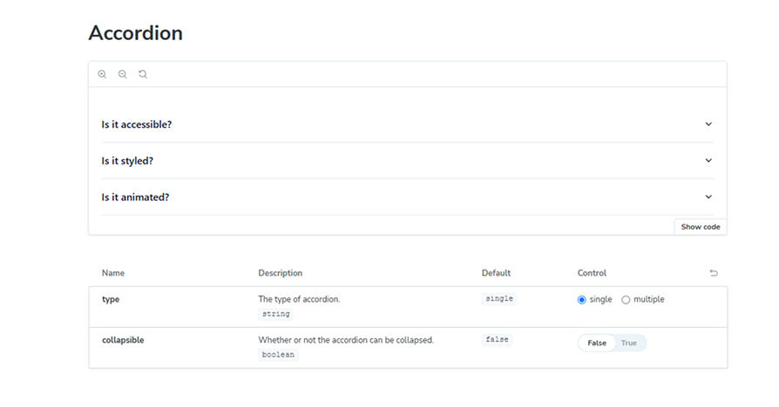The image size is (779, 407).
Task: Click the Description column header
Action: (281, 273)
